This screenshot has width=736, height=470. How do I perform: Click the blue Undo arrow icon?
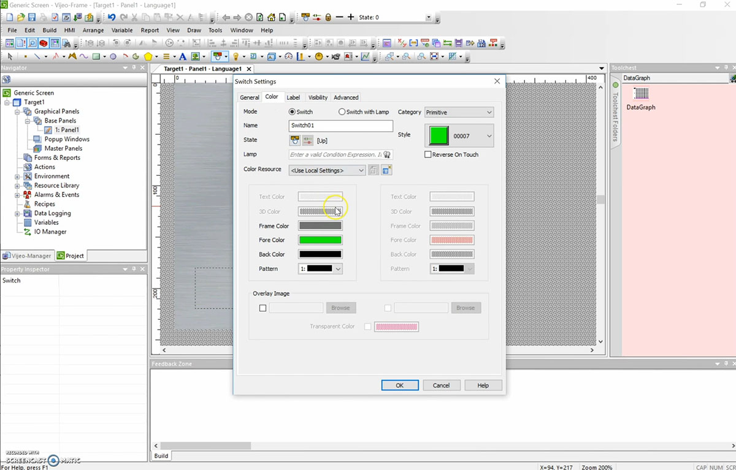112,17
